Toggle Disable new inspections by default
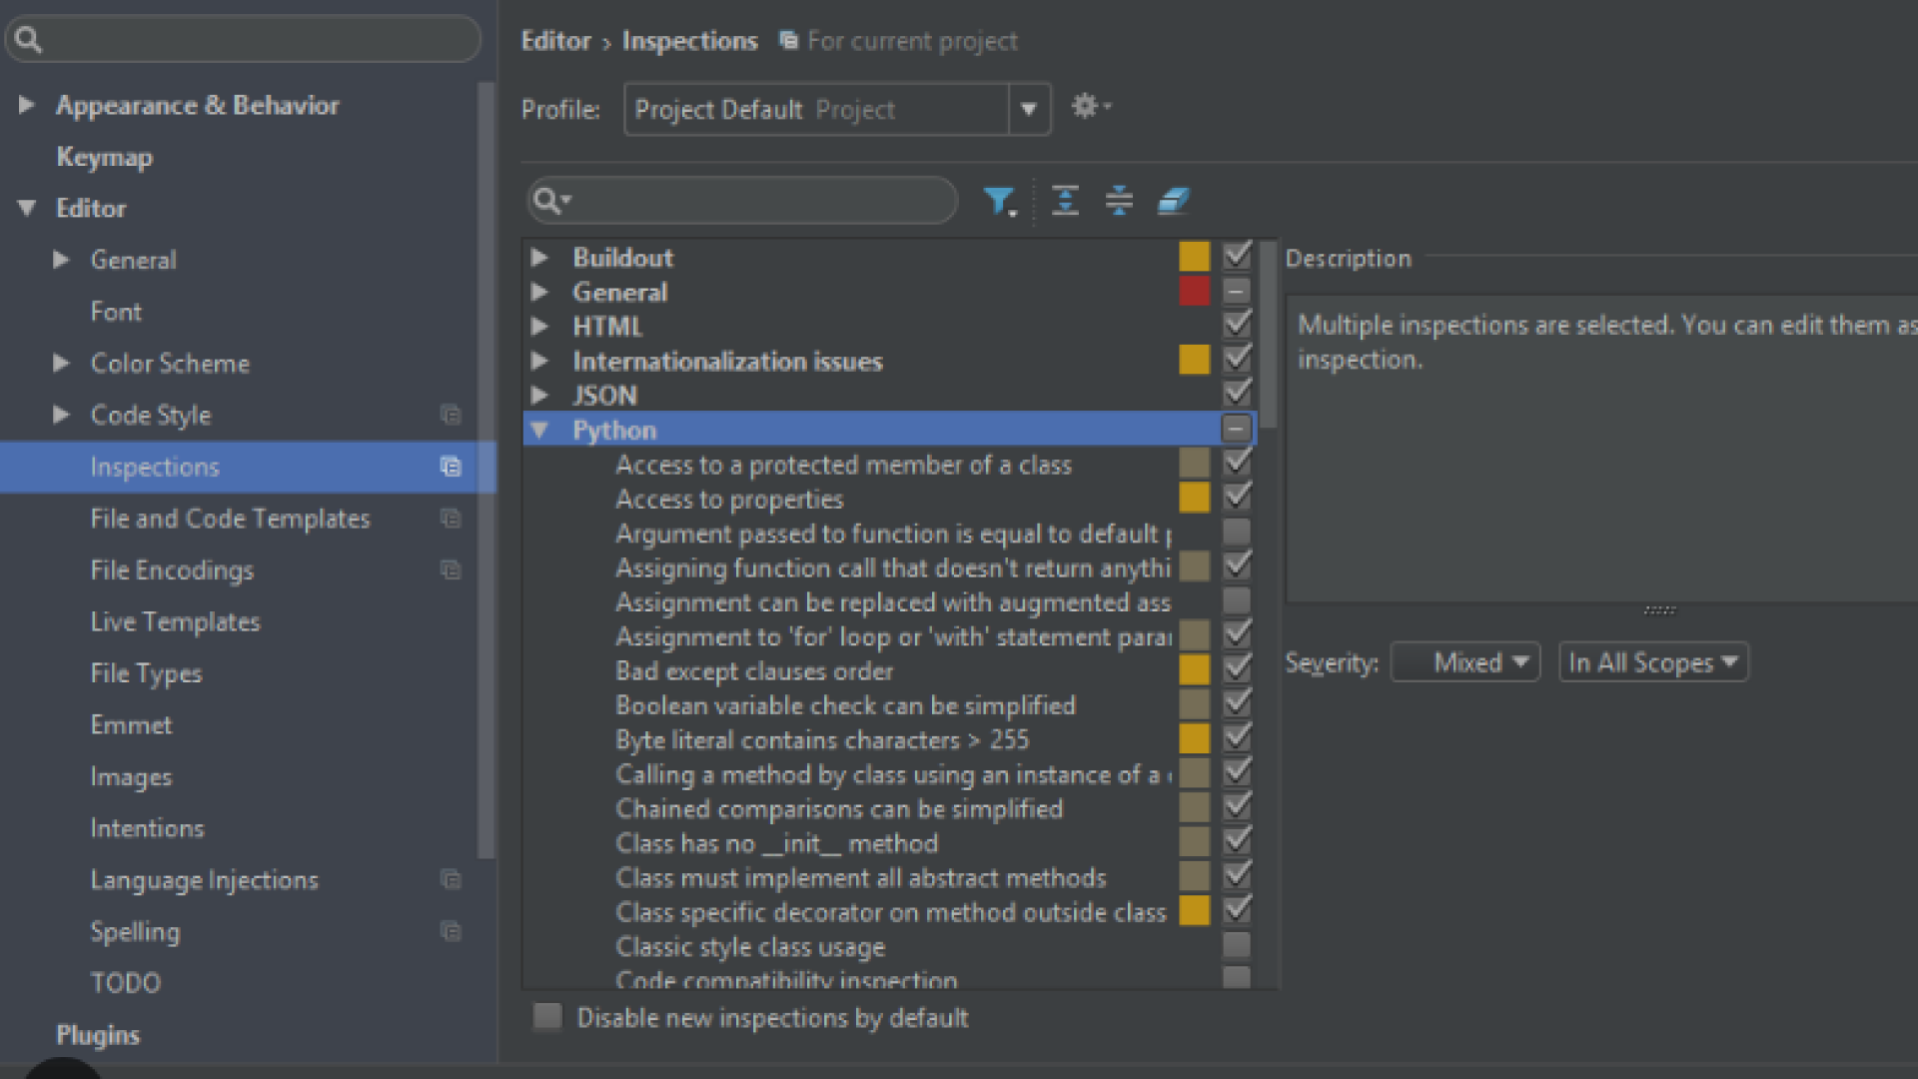Image resolution: width=1918 pixels, height=1079 pixels. [547, 1017]
